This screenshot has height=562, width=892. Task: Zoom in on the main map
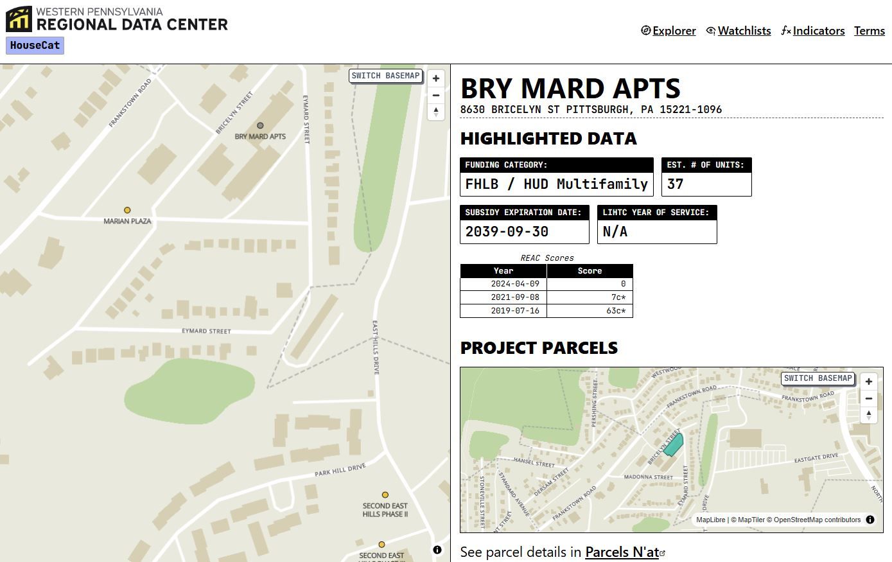[436, 78]
